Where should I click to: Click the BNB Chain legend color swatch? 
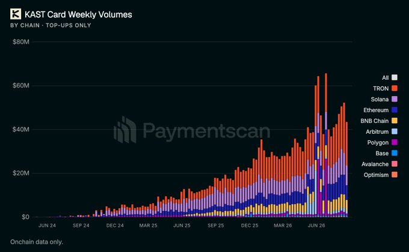[x=395, y=121]
